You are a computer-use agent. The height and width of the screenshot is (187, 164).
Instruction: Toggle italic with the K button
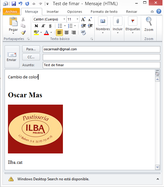click(43, 26)
